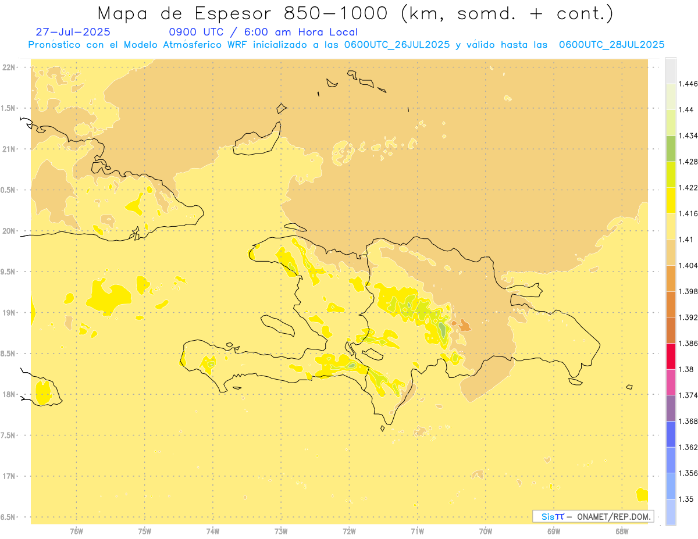Click the legend value 1.374

688,395
